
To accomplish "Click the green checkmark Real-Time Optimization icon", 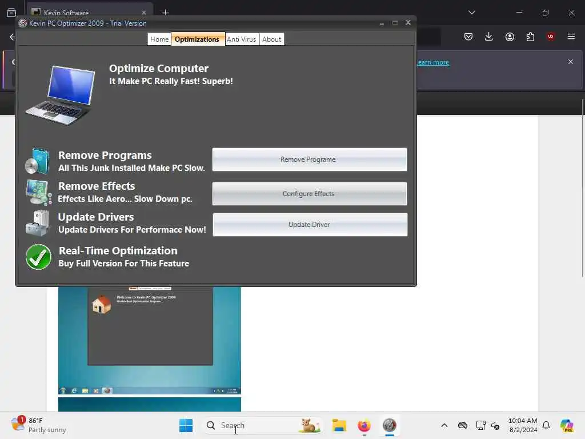I will [x=38, y=257].
